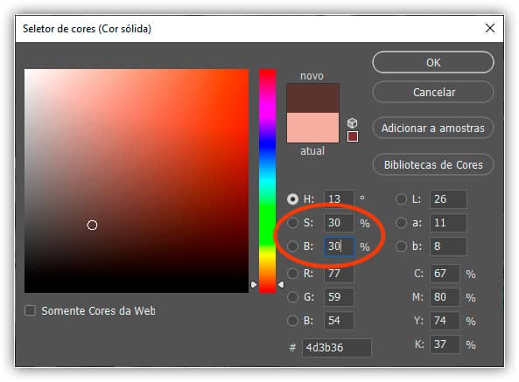Click the out-of-gamut web-safe cube icon
This screenshot has height=382, width=519.
352,123
